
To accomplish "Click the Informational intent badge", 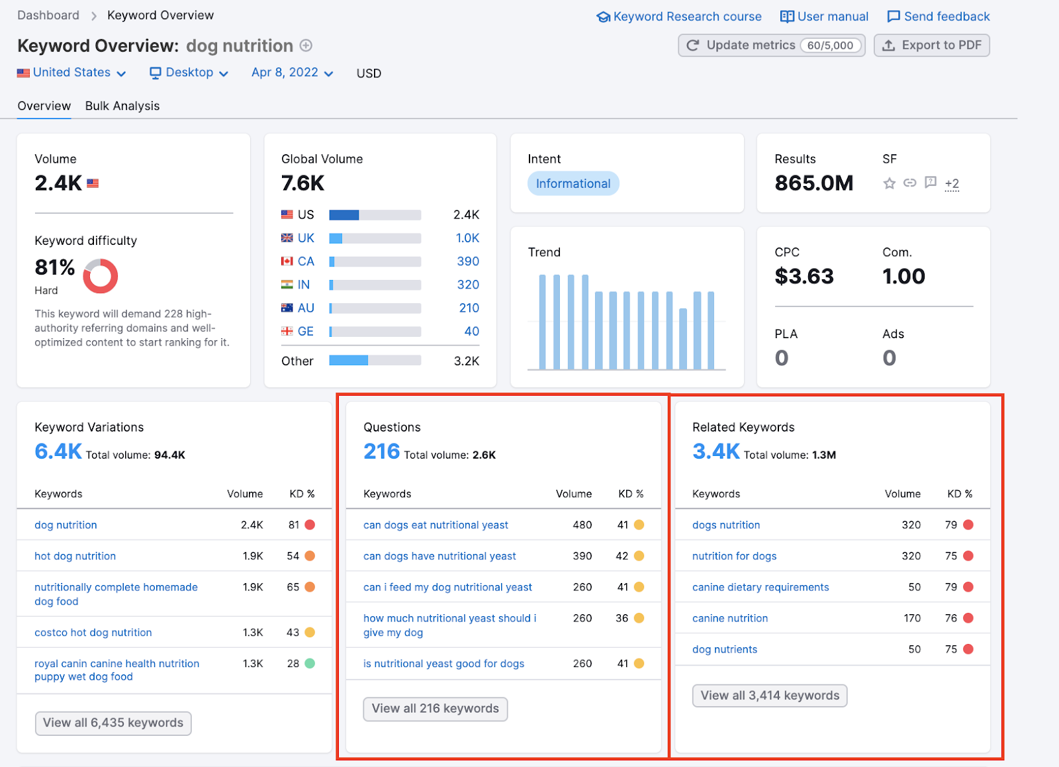I will [x=573, y=184].
